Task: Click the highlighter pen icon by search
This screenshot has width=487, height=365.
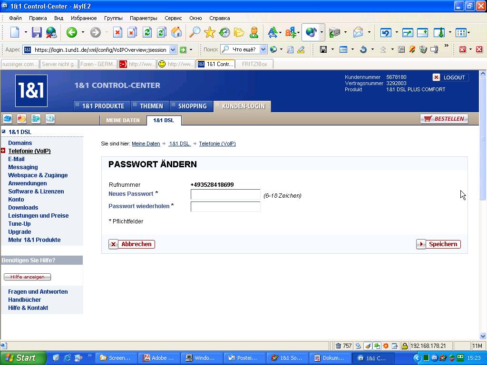Action: (301, 49)
